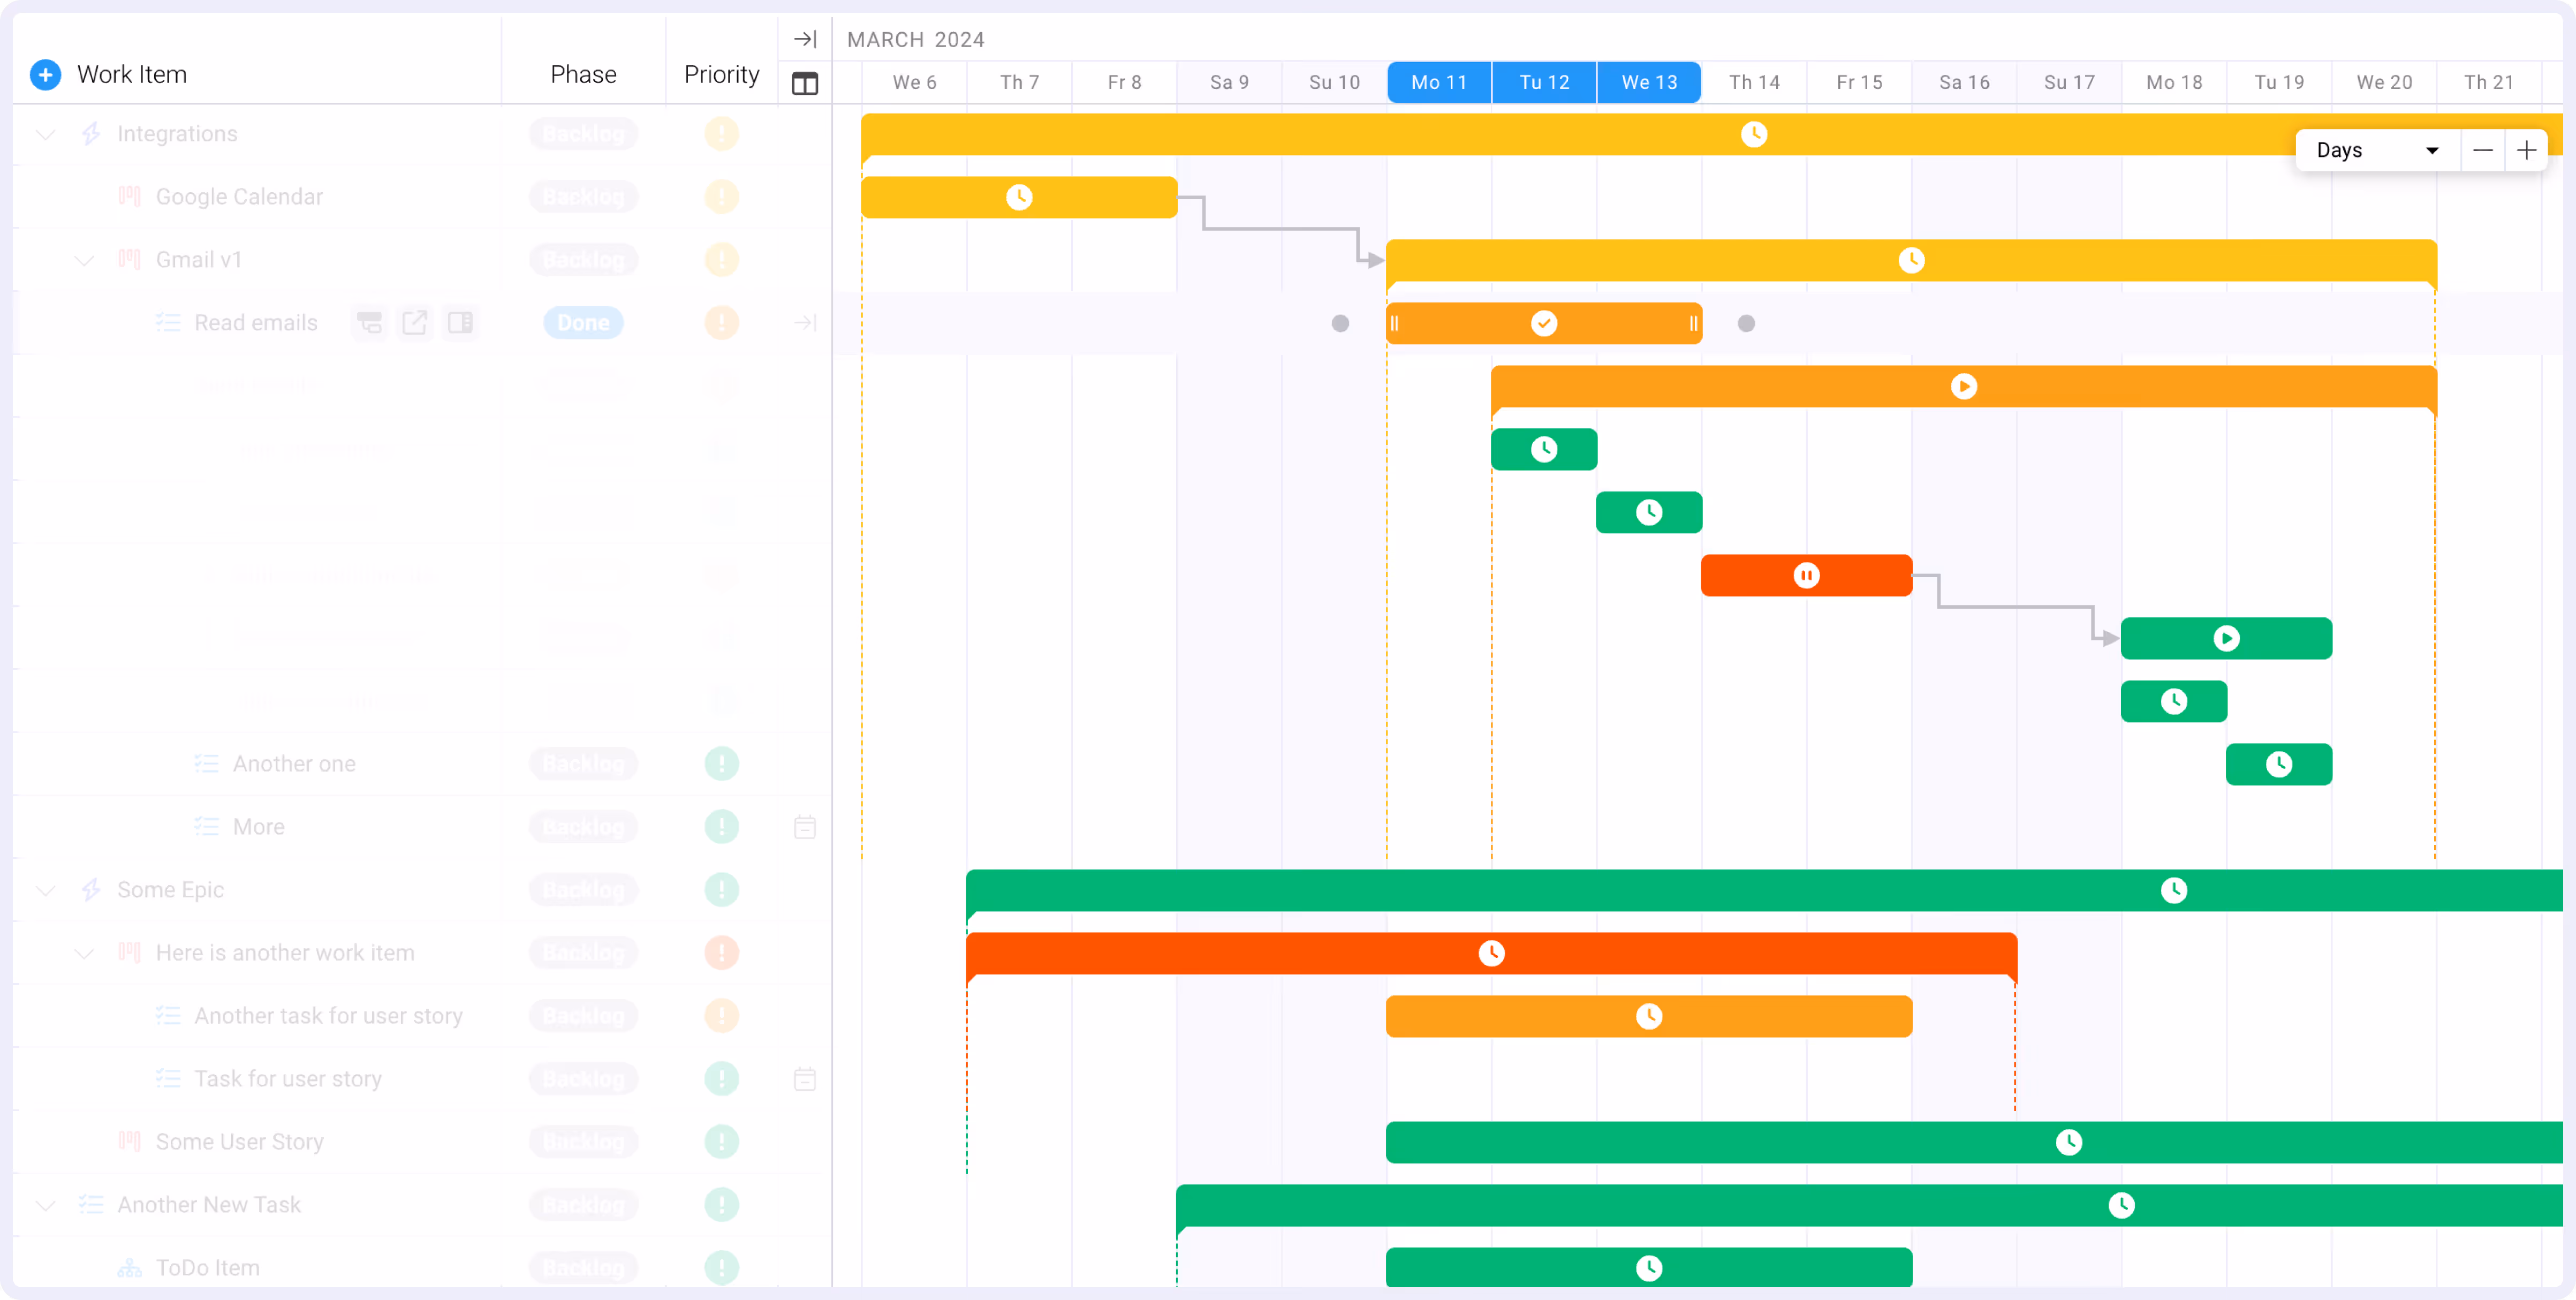The width and height of the screenshot is (2576, 1300).
Task: Click the calendar icon in the Task for user story row
Action: click(x=805, y=1079)
